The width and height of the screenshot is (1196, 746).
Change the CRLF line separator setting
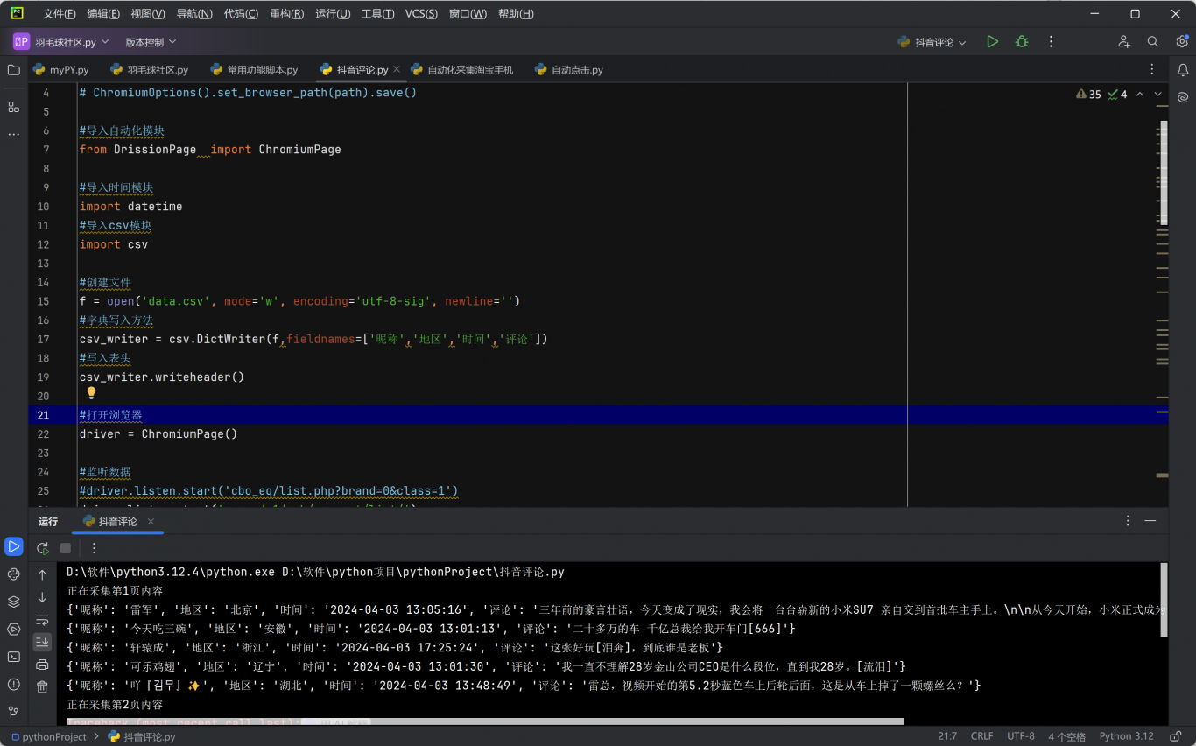[x=982, y=736]
